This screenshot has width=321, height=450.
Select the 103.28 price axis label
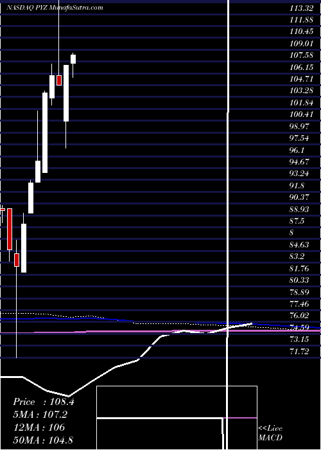(x=302, y=91)
